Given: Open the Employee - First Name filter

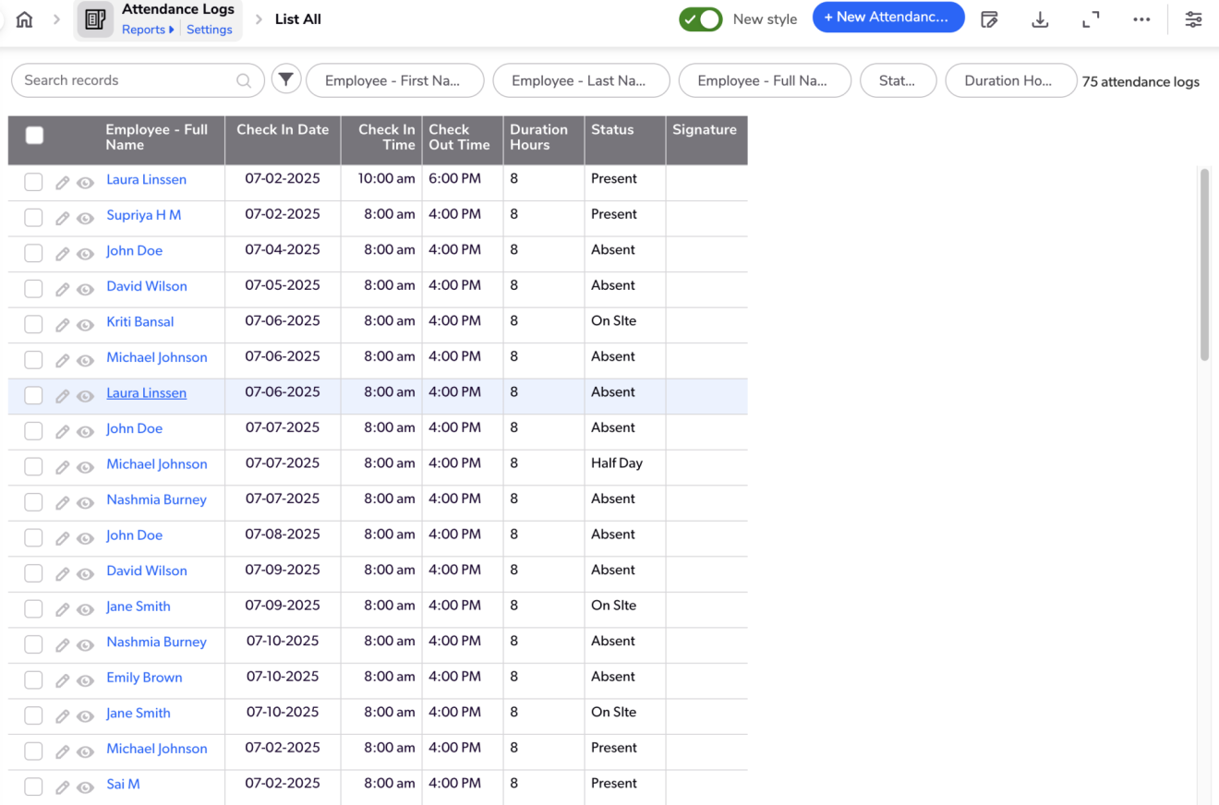Looking at the screenshot, I should 394,80.
